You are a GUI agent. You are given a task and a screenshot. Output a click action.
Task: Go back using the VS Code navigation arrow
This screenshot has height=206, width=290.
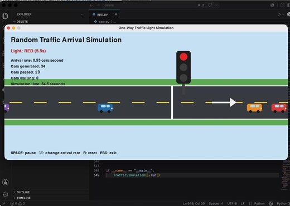coord(91,6)
